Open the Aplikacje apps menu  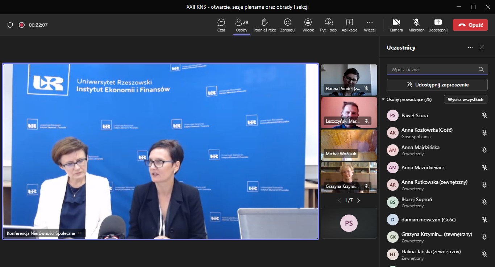coord(349,25)
